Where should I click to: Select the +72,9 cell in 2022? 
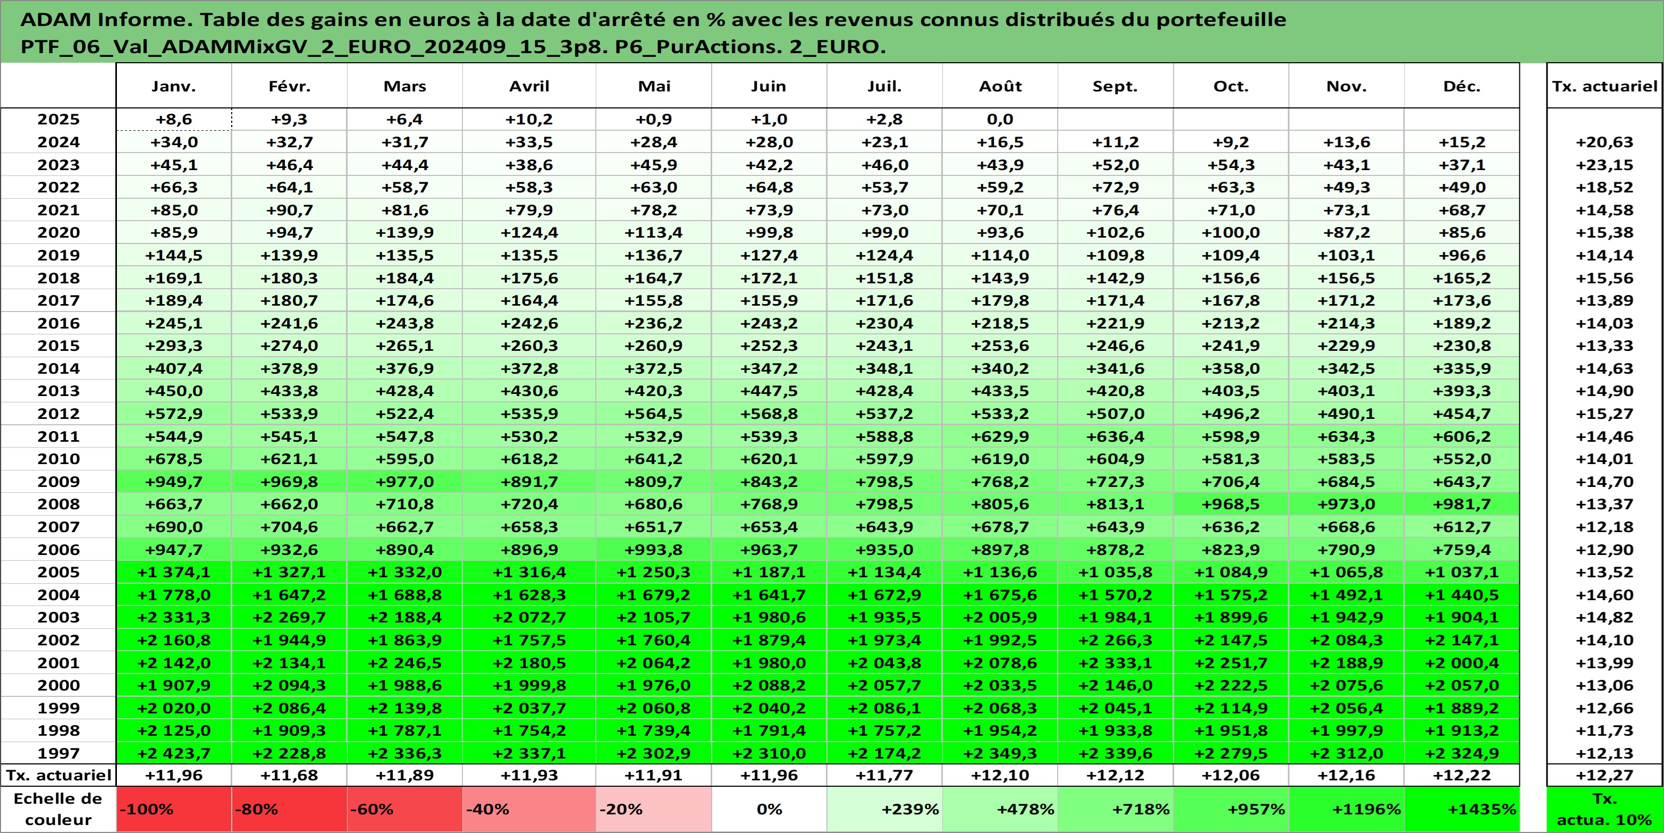coord(1116,188)
